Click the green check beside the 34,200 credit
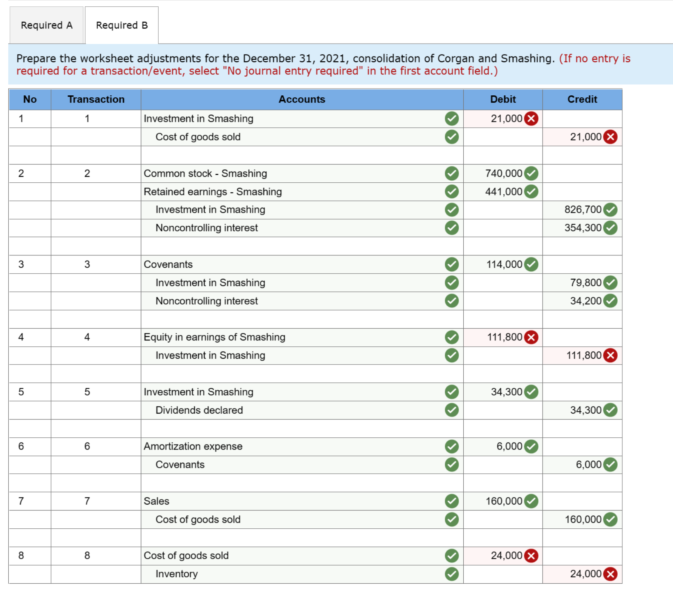 [x=610, y=301]
